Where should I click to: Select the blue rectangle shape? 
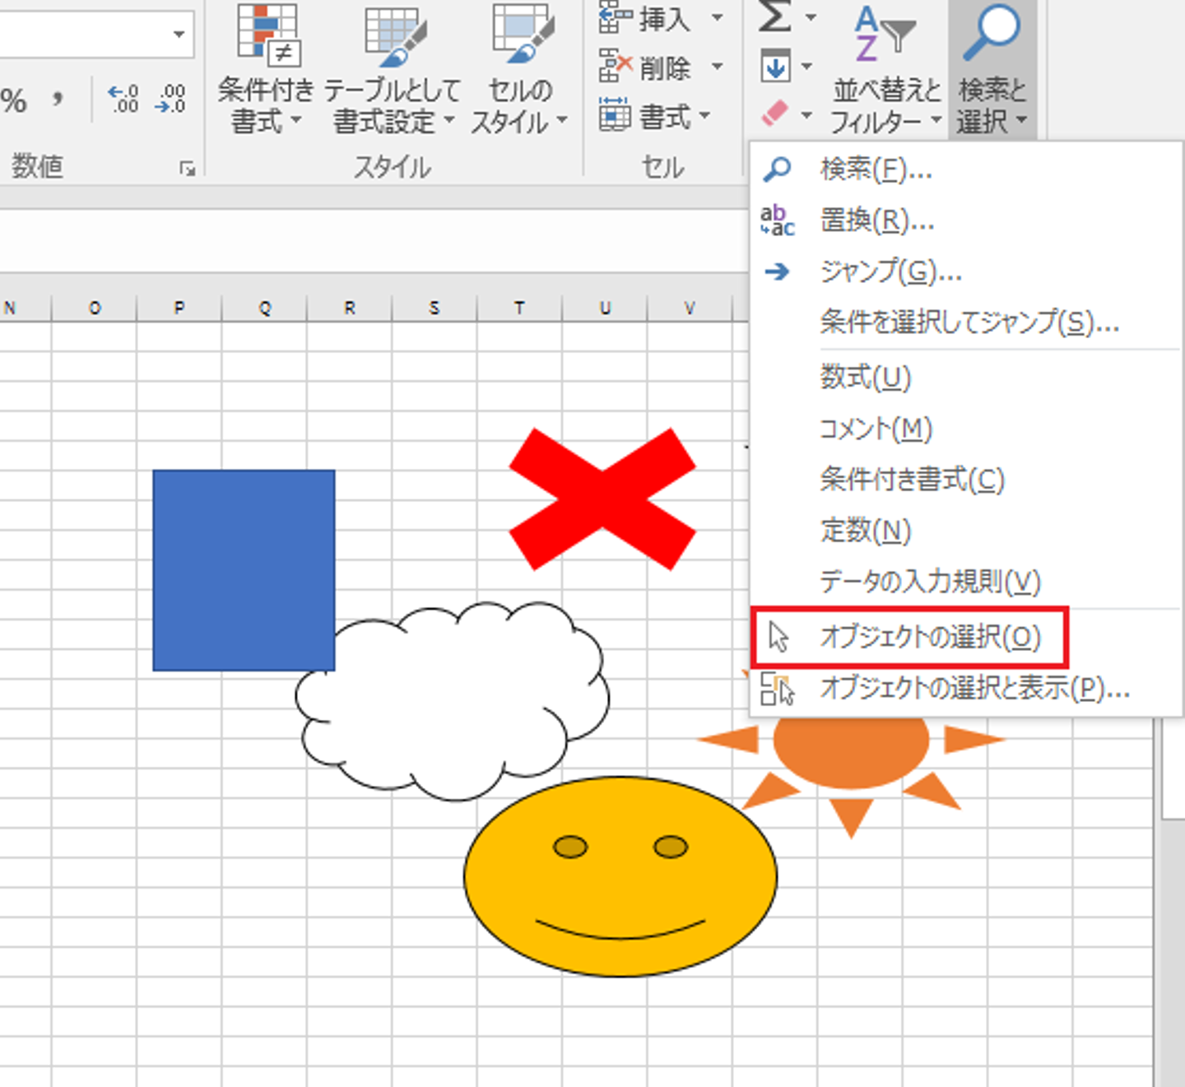[x=244, y=570]
